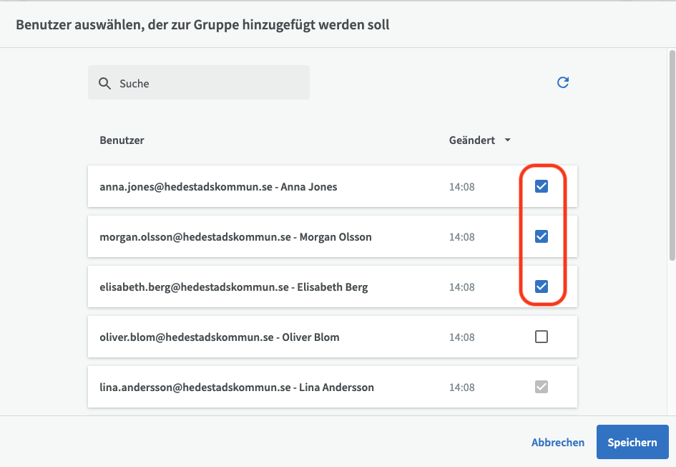Uncheck the Anna Jones checkbox
676x467 pixels.
point(542,186)
